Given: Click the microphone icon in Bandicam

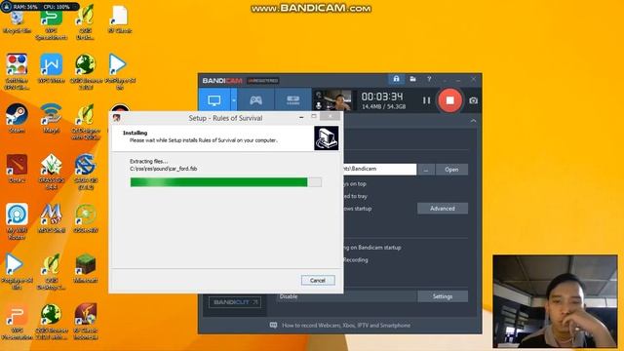Looking at the screenshot, I should (x=319, y=106).
